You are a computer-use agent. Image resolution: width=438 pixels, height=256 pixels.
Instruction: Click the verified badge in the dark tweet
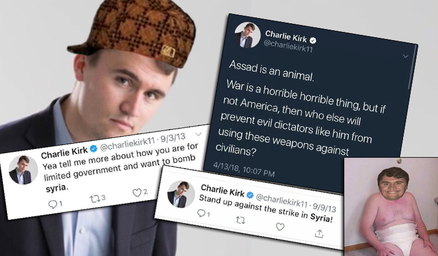tap(313, 41)
